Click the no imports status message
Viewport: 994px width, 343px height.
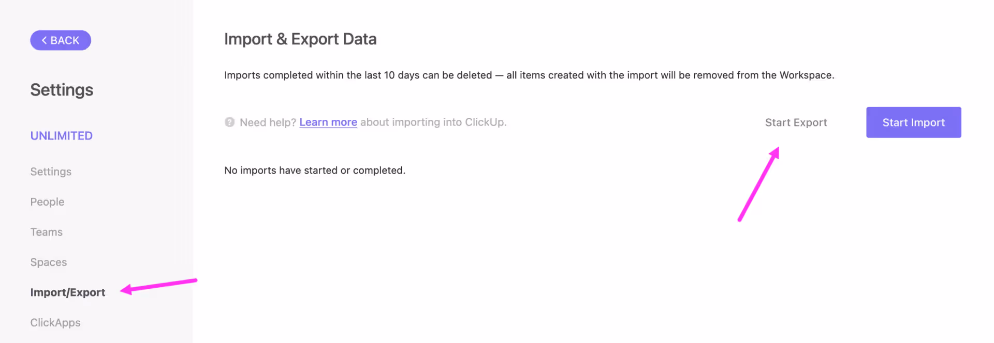[314, 170]
